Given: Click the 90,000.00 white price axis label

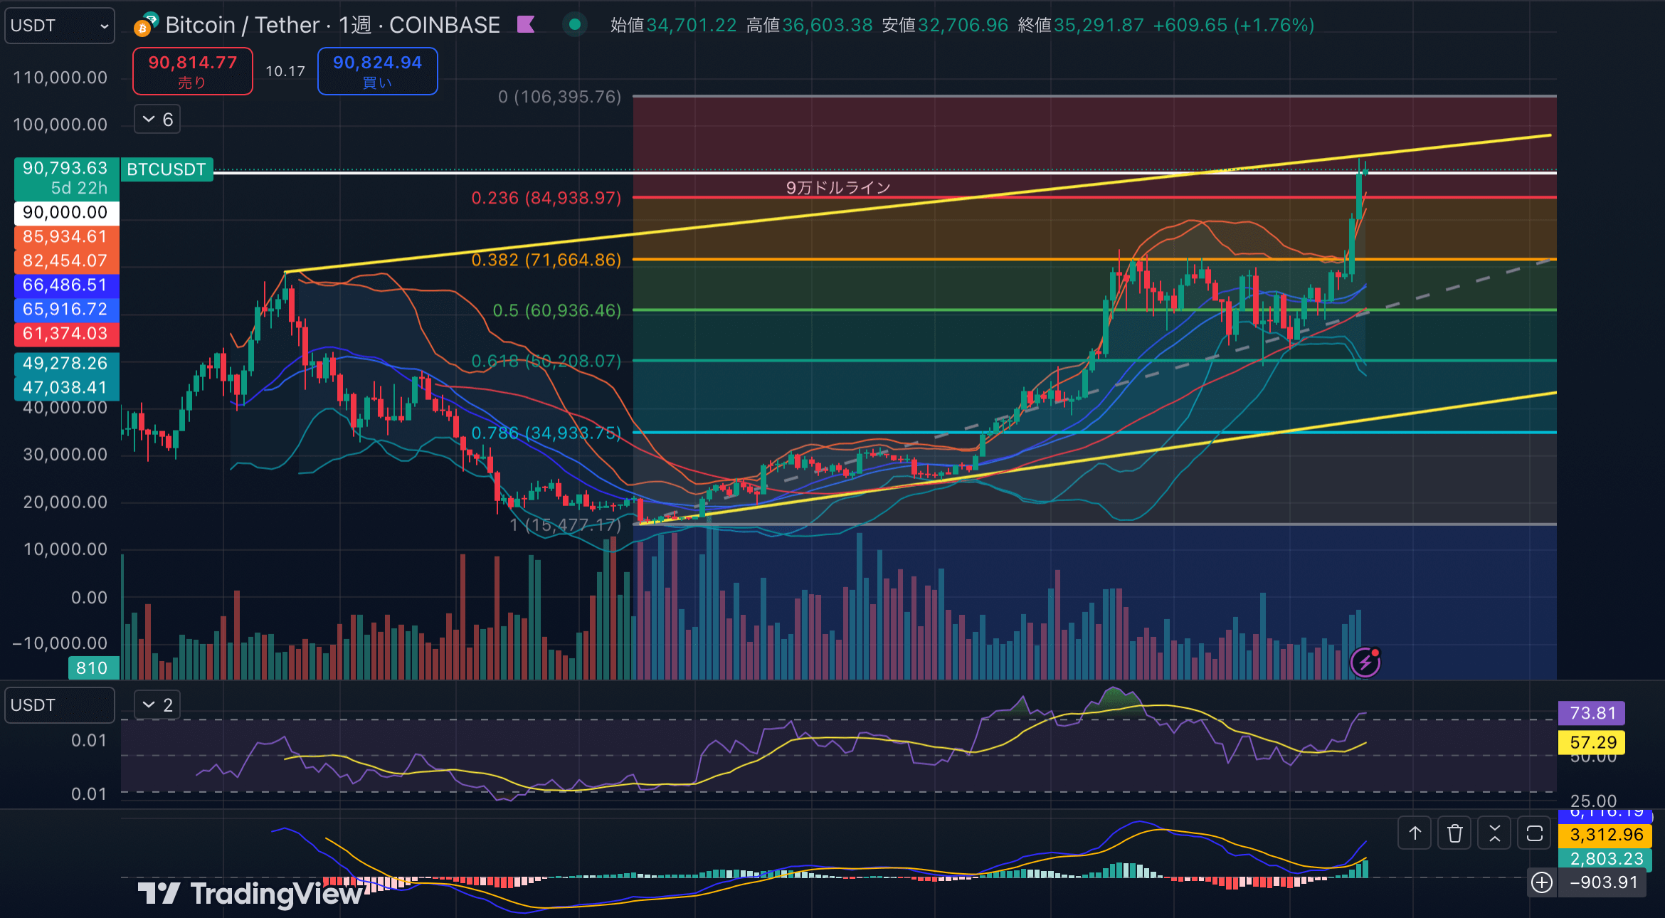Looking at the screenshot, I should pos(66,212).
